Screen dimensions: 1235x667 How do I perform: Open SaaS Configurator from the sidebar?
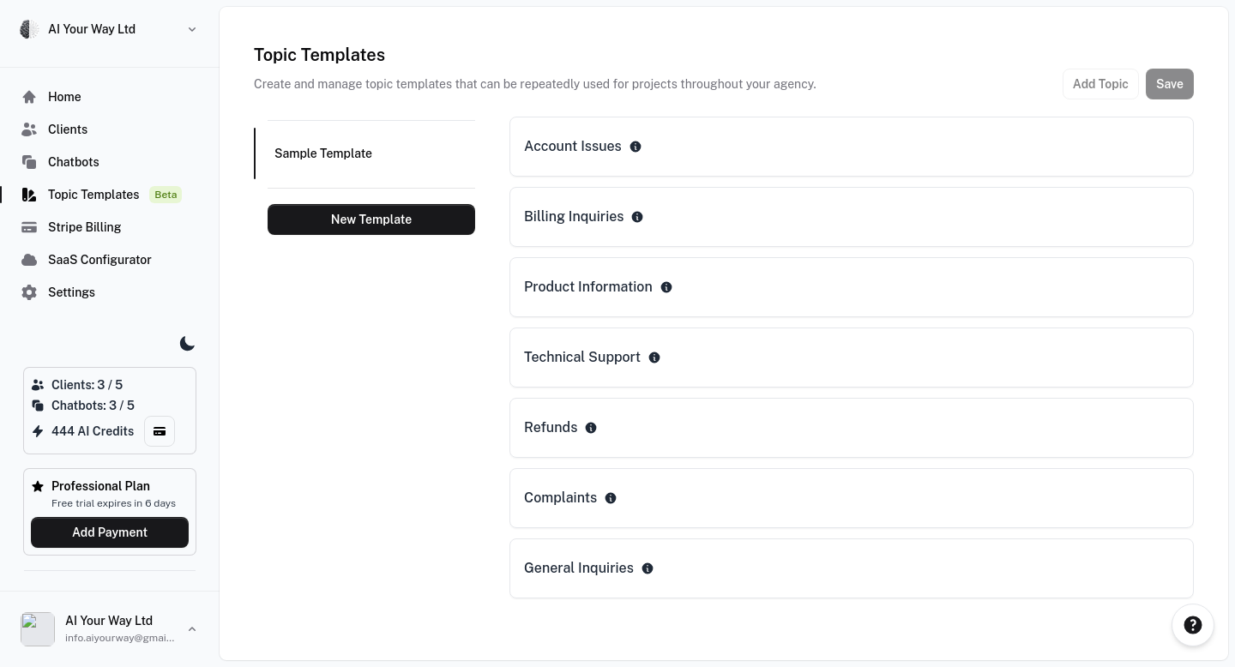tap(99, 260)
